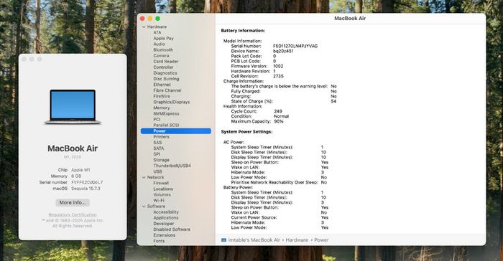
Task: Open the Bluetooth hardware entry
Action: click(x=163, y=50)
